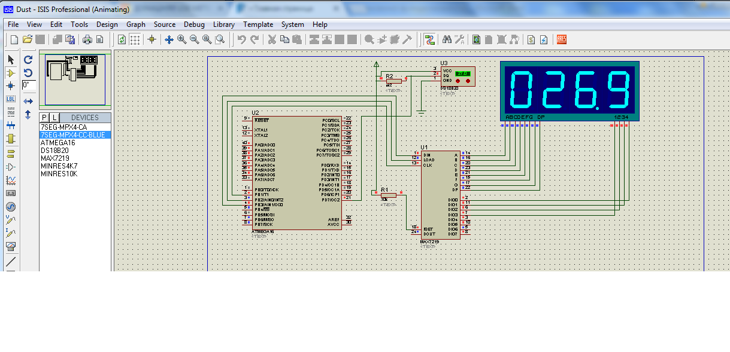Click the Open Design folder icon
Screen dimensions: 730x352
tap(27, 39)
